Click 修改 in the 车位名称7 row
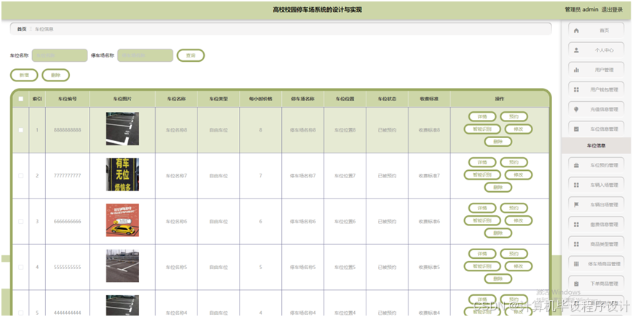The image size is (633, 317). point(519,174)
